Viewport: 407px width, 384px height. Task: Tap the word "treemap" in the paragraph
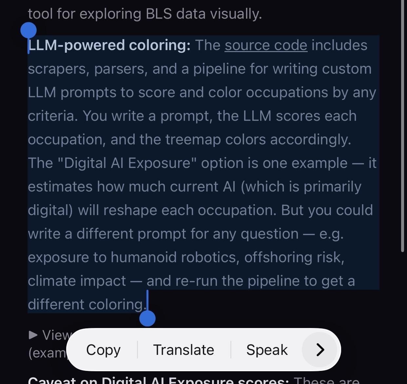[188, 139]
